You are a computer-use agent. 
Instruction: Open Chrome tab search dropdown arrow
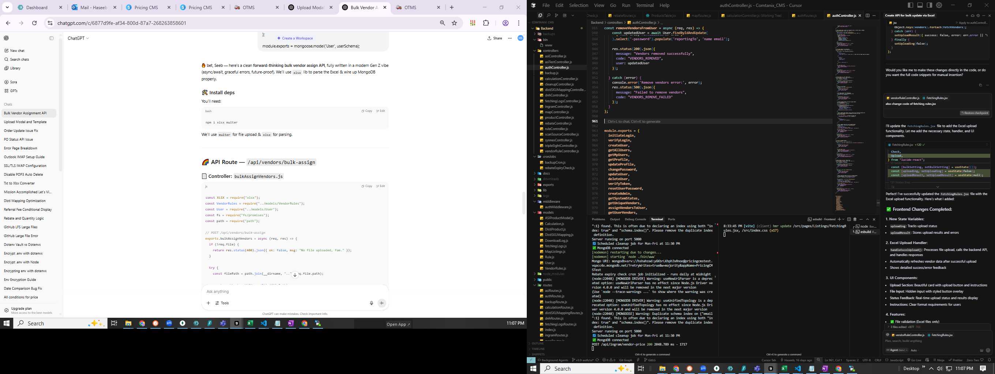(x=7, y=7)
